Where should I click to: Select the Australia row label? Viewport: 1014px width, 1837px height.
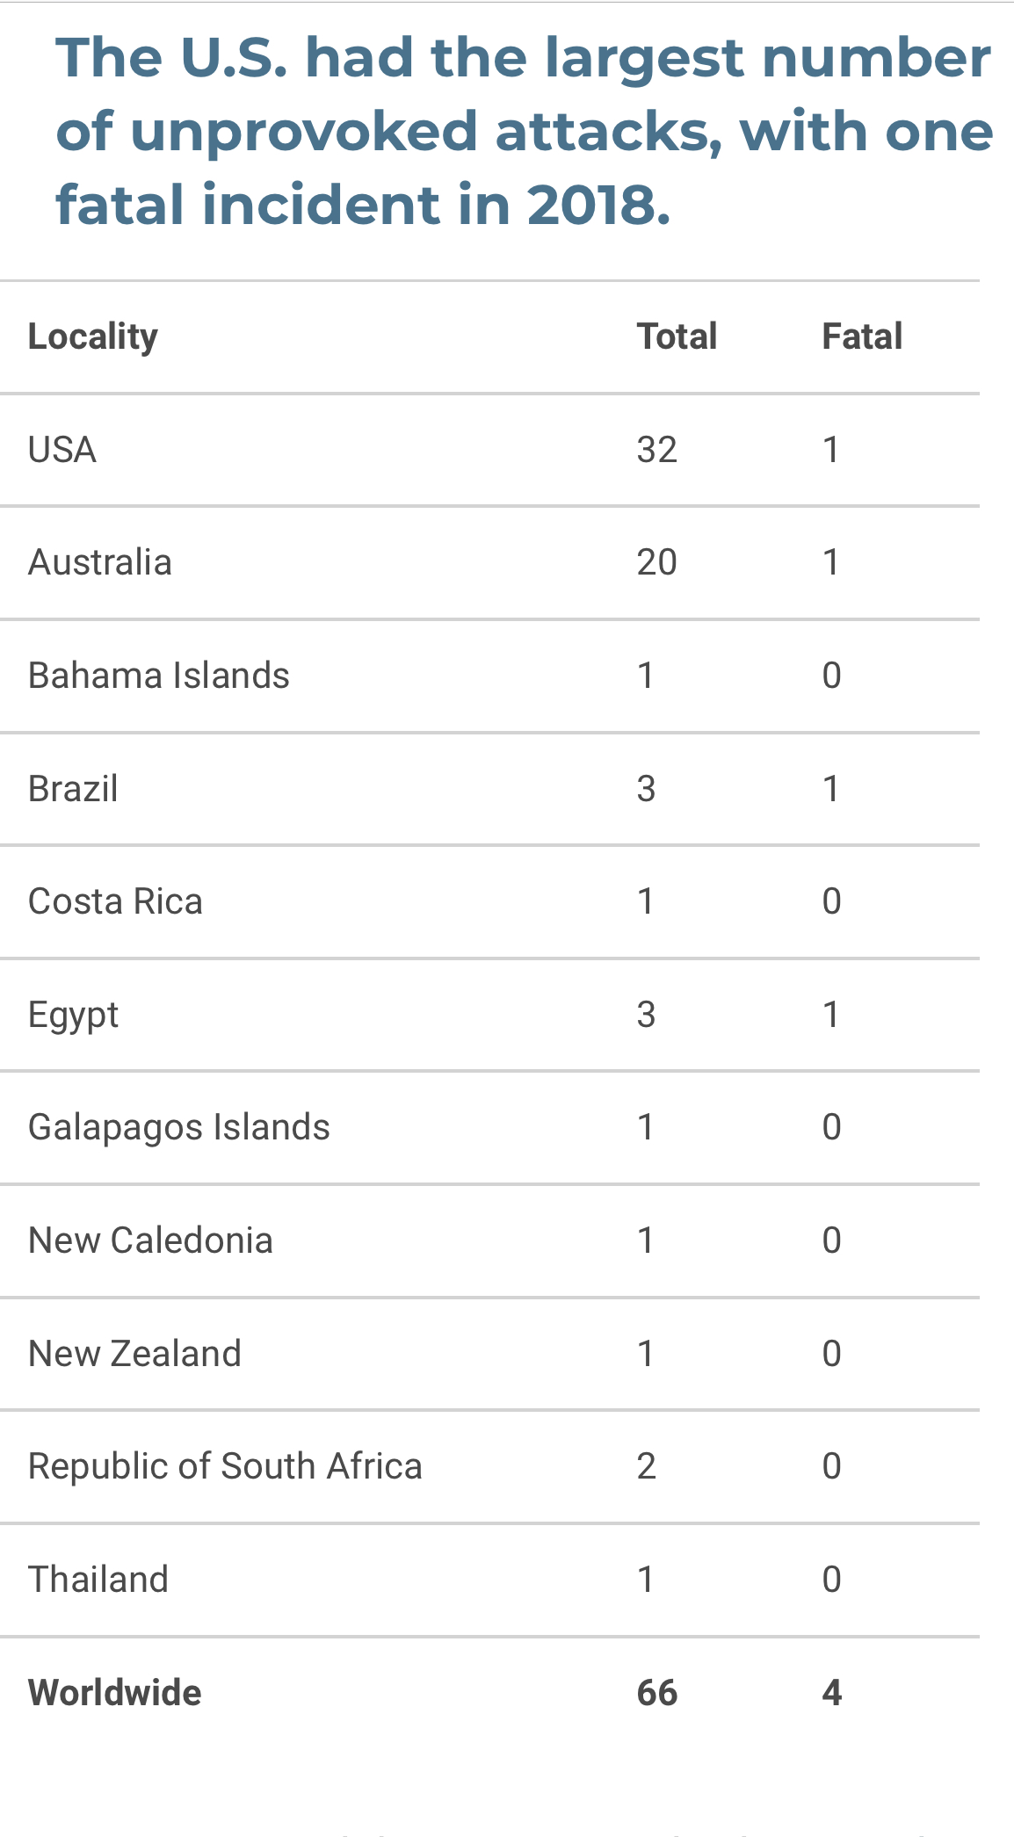[x=100, y=562]
